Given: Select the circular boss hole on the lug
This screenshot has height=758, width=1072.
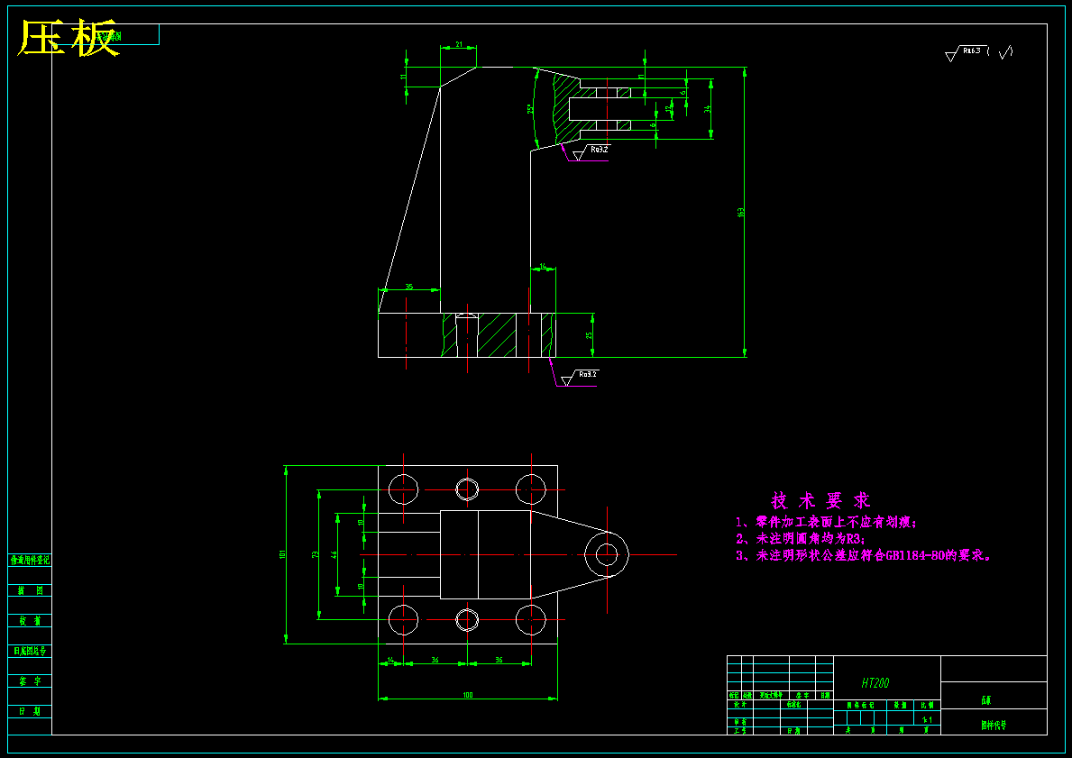Looking at the screenshot, I should pos(607,554).
